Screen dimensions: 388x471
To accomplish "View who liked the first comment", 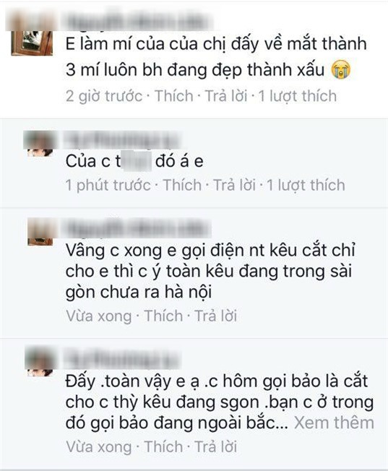I will click(x=298, y=96).
